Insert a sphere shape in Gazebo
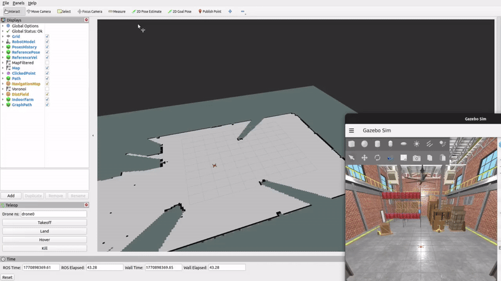 coord(364,144)
